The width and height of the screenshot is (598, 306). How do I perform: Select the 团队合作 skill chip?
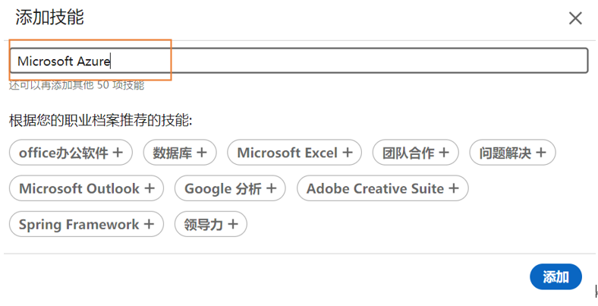[x=416, y=153]
